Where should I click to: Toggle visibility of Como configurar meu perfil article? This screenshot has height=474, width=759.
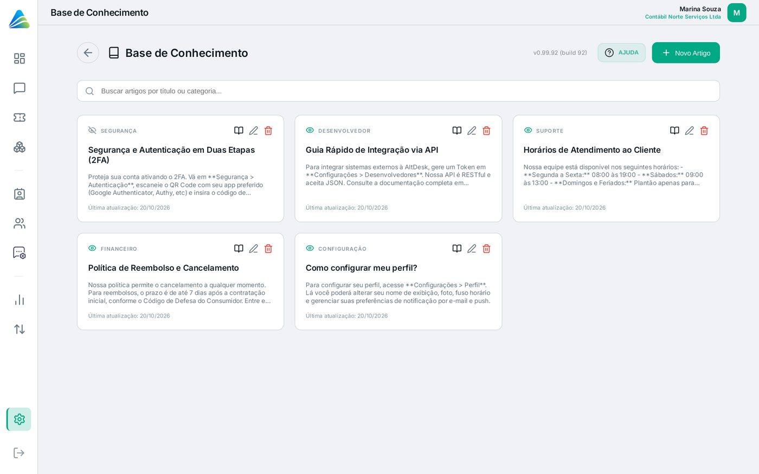(310, 248)
